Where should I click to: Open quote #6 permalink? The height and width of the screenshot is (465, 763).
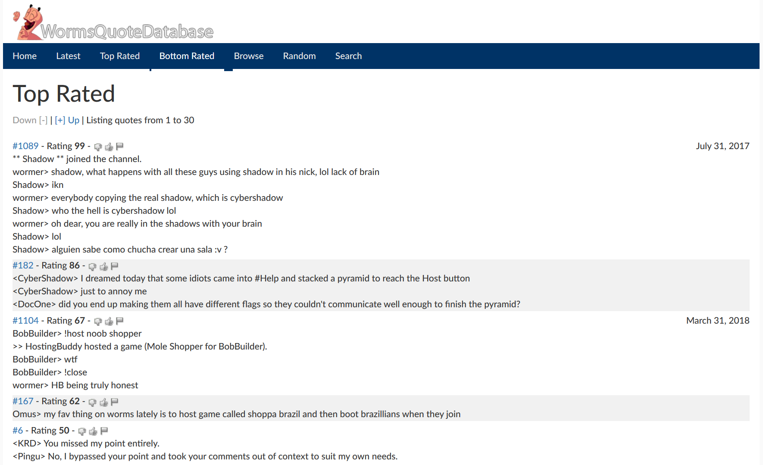point(18,431)
